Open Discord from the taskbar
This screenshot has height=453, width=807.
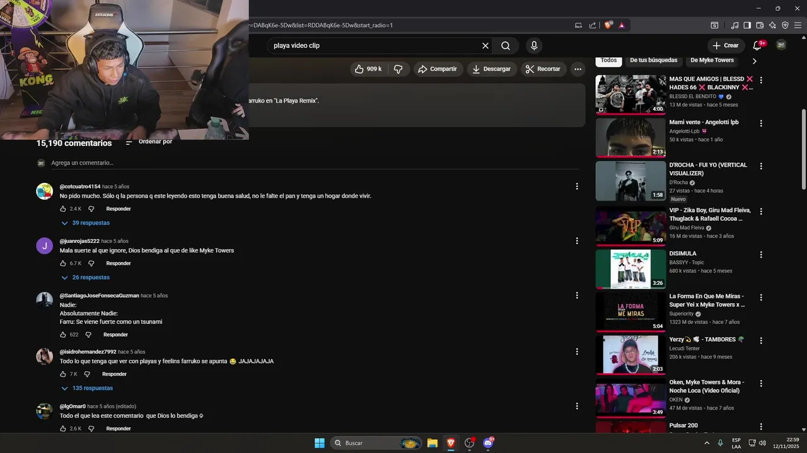point(488,443)
